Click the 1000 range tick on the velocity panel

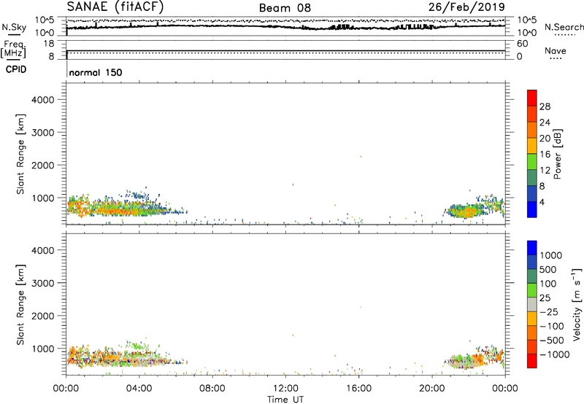click(42, 349)
